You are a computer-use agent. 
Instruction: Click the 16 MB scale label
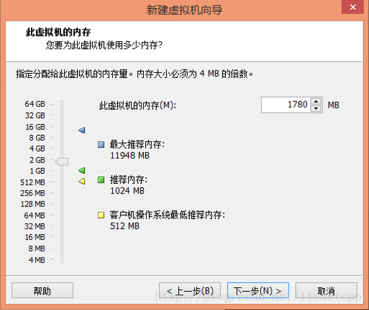(x=35, y=237)
